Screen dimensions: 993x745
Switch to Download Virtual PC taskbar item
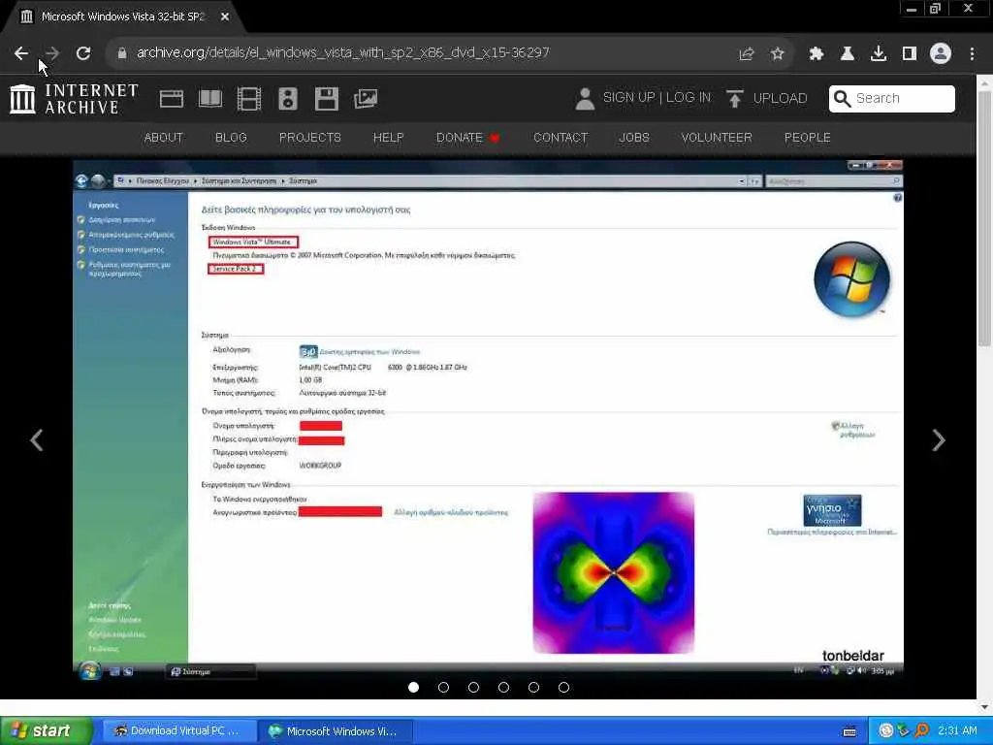tap(177, 731)
